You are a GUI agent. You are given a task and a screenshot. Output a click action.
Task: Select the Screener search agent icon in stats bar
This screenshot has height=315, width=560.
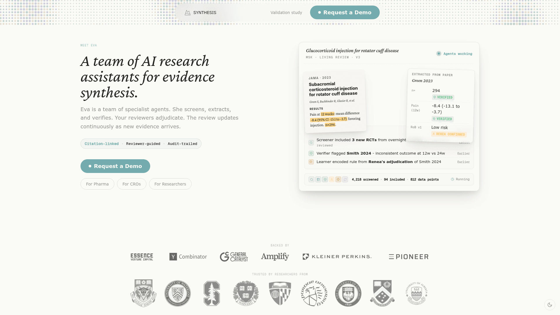point(311,179)
